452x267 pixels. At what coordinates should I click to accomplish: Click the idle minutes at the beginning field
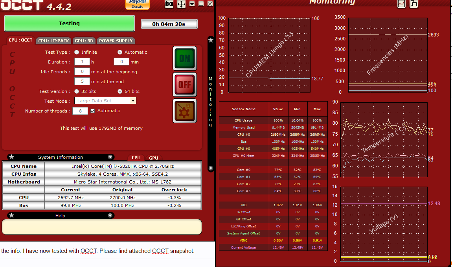[82, 72]
